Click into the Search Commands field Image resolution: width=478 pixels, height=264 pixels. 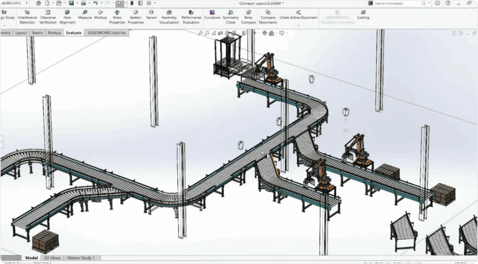(x=397, y=3)
